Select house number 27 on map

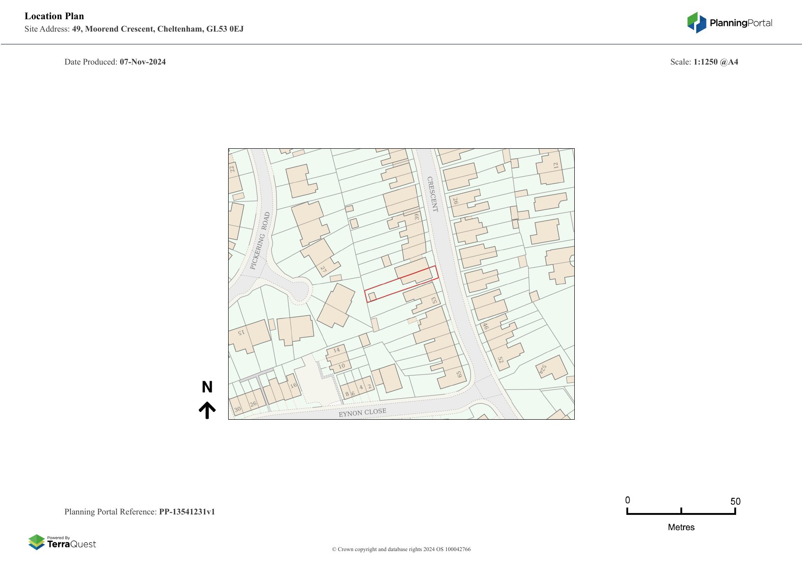[323, 269]
